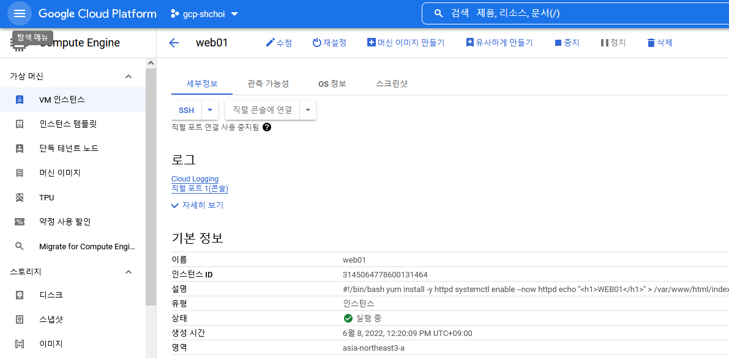This screenshot has width=729, height=358.
Task: Select VM 인스턴스 in the sidebar
Action: pos(72,100)
